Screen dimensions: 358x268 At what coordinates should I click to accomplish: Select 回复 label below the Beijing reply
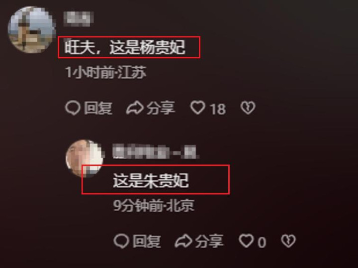point(147,242)
